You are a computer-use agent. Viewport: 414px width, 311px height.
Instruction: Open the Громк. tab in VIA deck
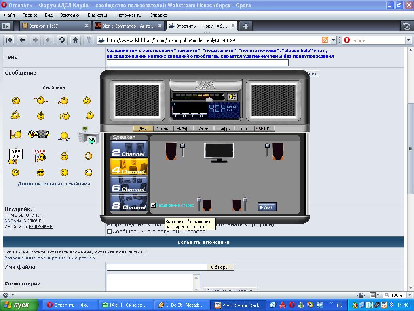(x=163, y=128)
